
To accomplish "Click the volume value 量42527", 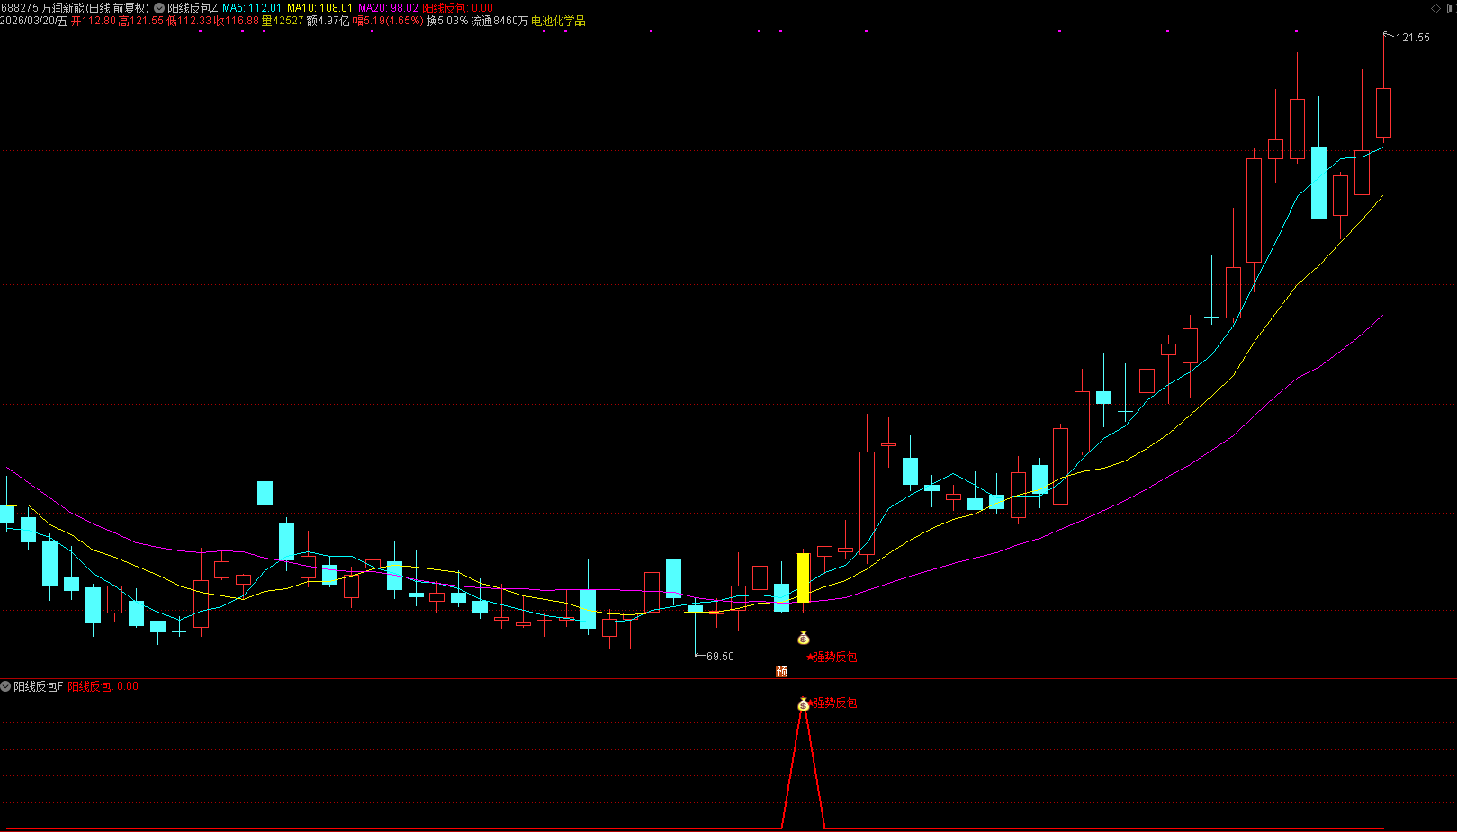I will [283, 21].
